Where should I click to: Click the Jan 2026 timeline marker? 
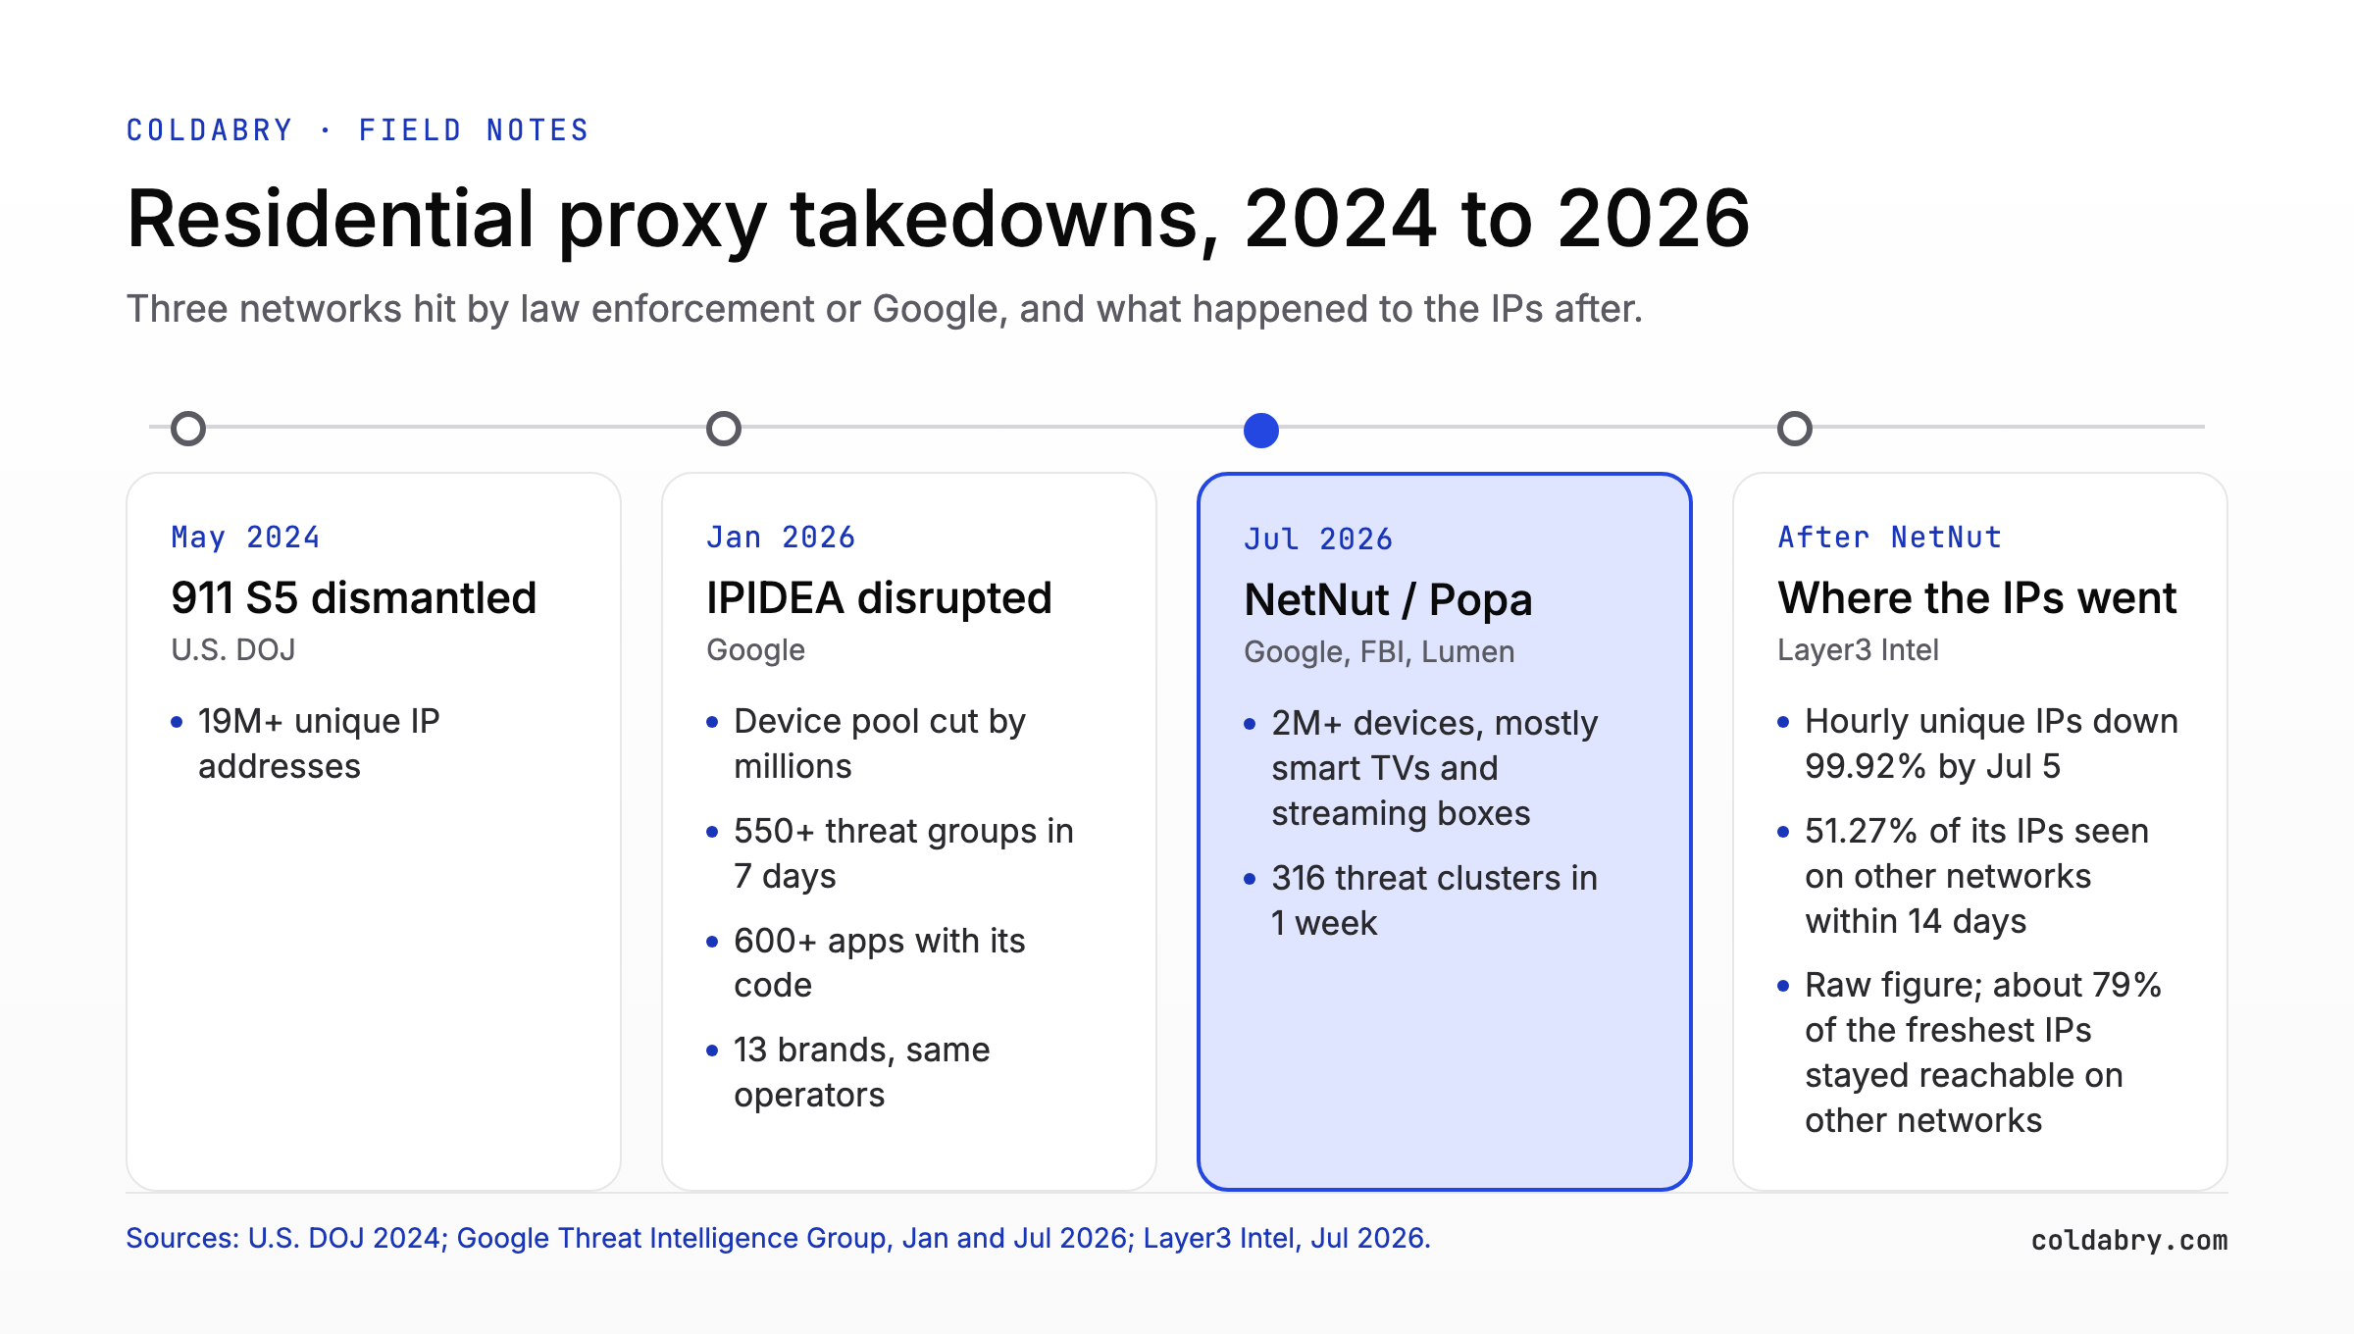(x=724, y=429)
